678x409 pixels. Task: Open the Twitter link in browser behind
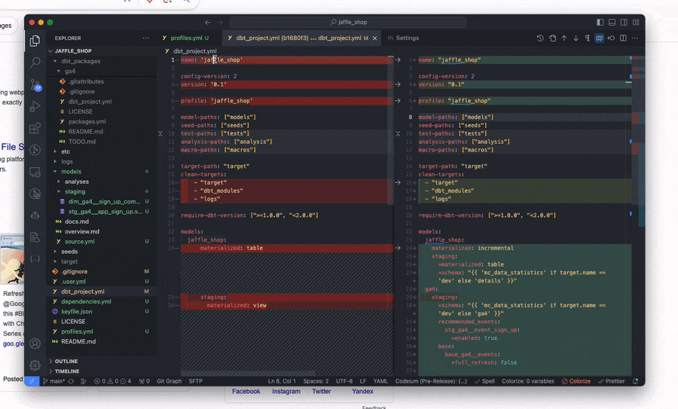[321, 391]
